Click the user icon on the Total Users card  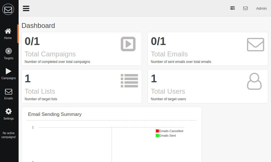(254, 81)
